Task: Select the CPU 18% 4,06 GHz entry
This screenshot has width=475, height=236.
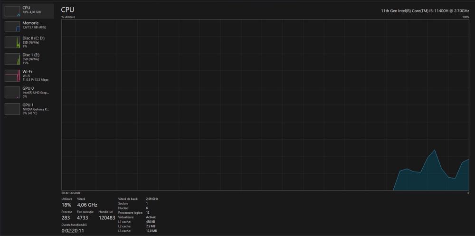Action: pos(28,11)
